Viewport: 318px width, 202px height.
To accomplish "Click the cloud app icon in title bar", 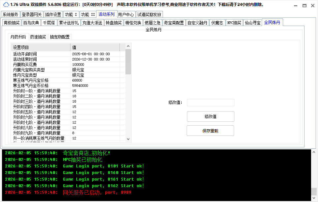I will click(6, 5).
